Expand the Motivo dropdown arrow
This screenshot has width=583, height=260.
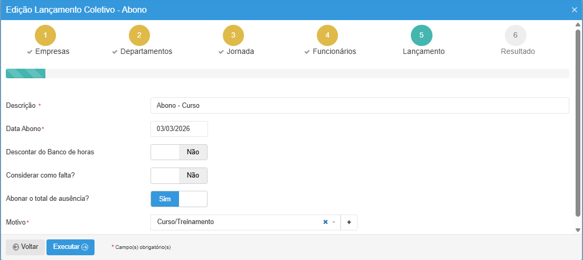click(334, 222)
